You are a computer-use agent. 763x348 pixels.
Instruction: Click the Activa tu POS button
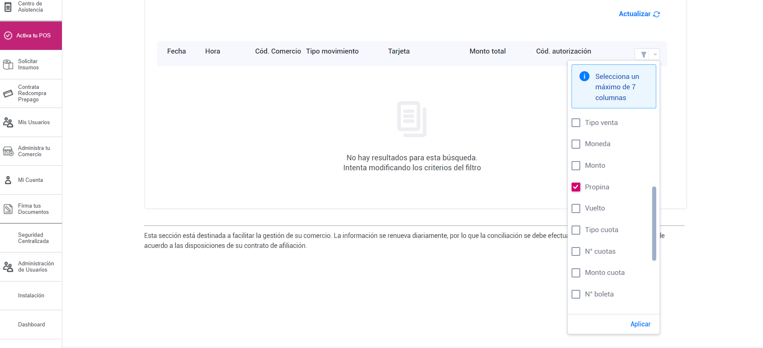point(31,36)
